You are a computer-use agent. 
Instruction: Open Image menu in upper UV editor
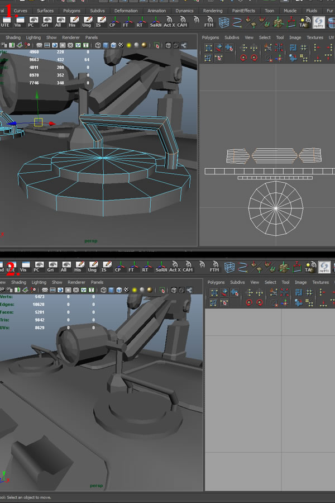click(295, 37)
